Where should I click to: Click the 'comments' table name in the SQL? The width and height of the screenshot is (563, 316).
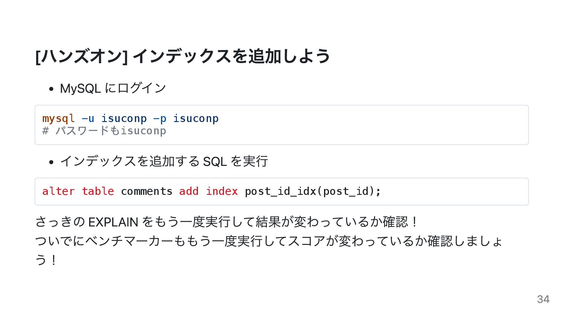[147, 191]
